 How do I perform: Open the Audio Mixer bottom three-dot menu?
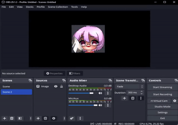point(80,118)
